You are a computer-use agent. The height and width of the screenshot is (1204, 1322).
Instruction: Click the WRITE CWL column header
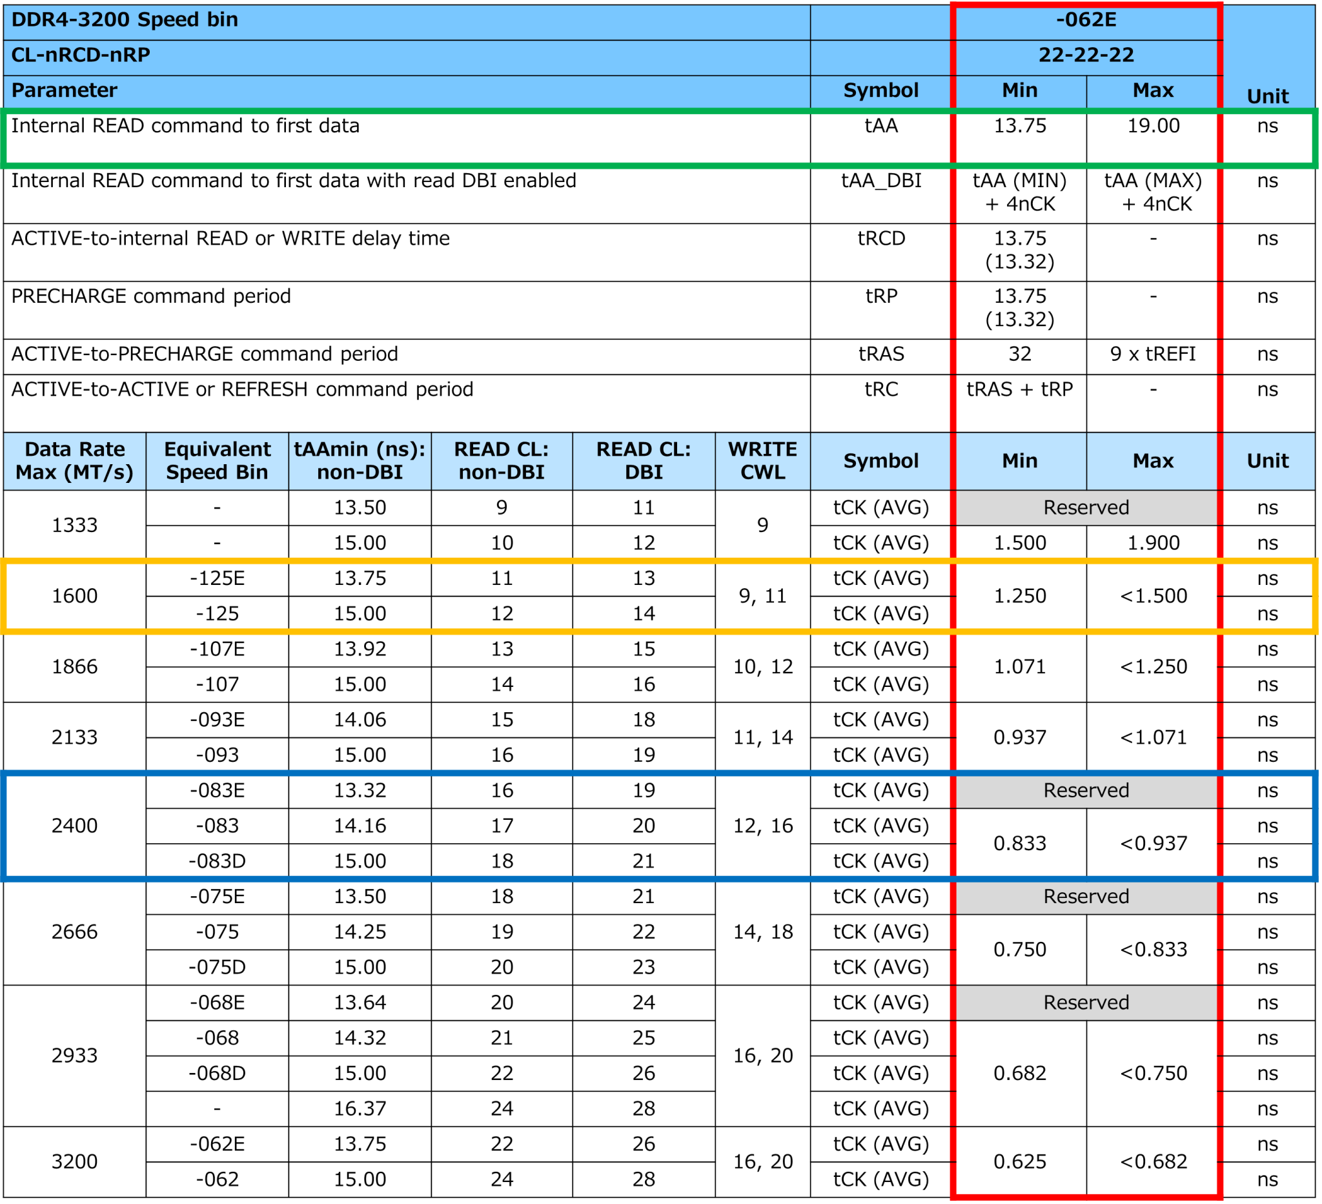762,461
